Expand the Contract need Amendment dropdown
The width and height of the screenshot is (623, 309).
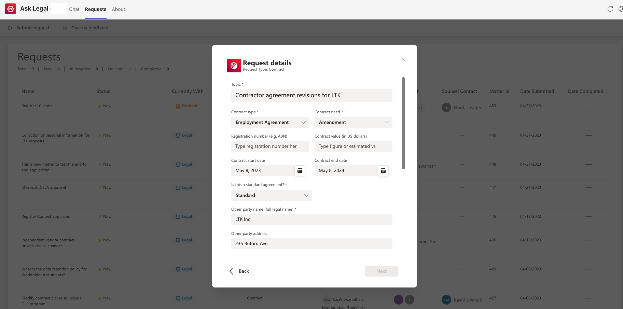coord(354,122)
